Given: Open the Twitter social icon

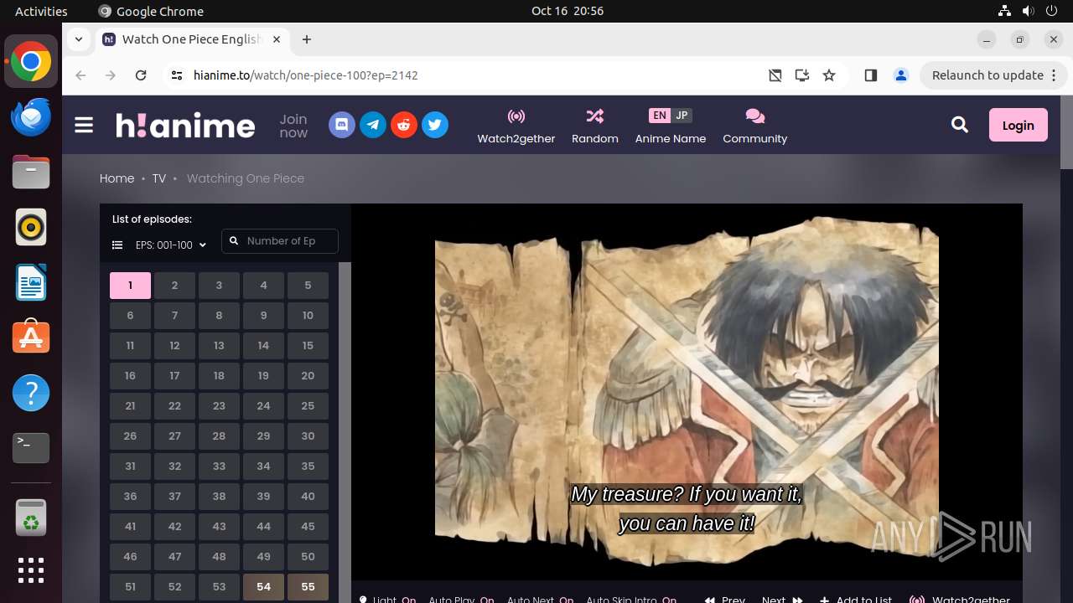Looking at the screenshot, I should pos(434,125).
